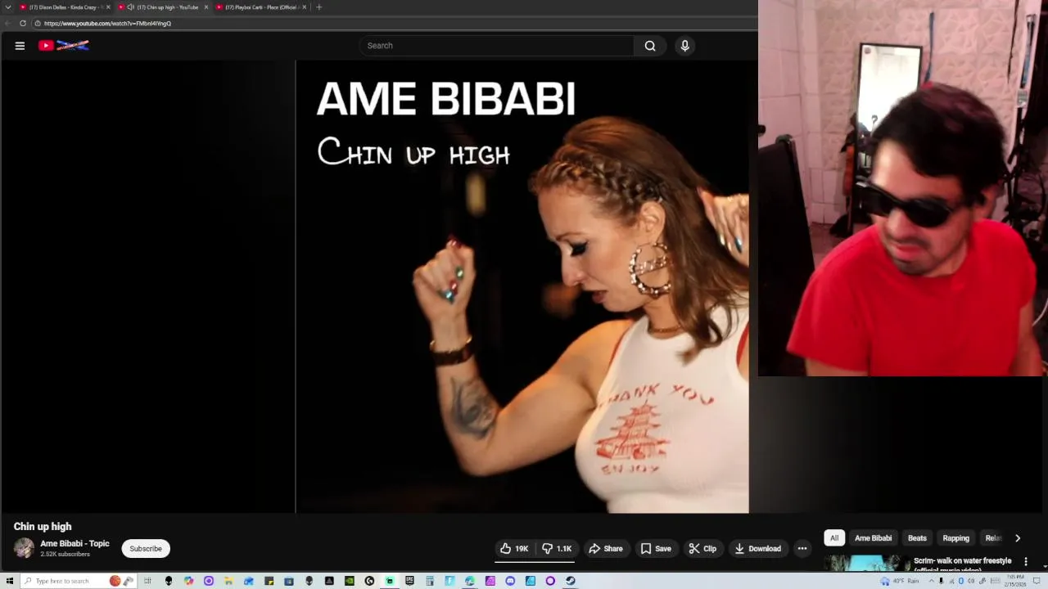Open Steam from the taskbar
The width and height of the screenshot is (1048, 589).
571,581
